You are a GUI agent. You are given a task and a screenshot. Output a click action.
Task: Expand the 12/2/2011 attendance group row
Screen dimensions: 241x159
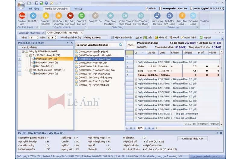pyautogui.click(x=136, y=79)
